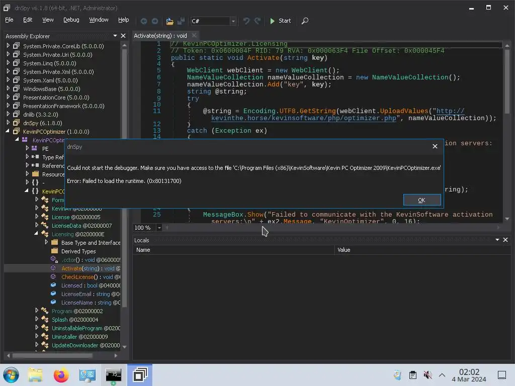Viewport: 515px width, 386px height.
Task: Expand the dnlib (3.3.2.0) node
Action: click(x=8, y=114)
